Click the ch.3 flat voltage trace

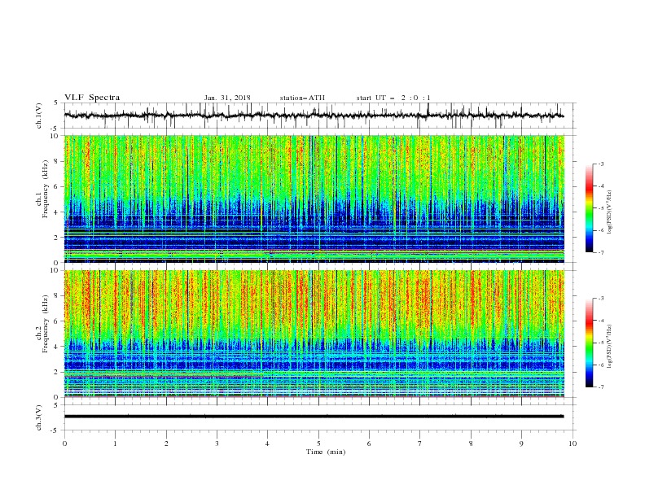click(314, 417)
